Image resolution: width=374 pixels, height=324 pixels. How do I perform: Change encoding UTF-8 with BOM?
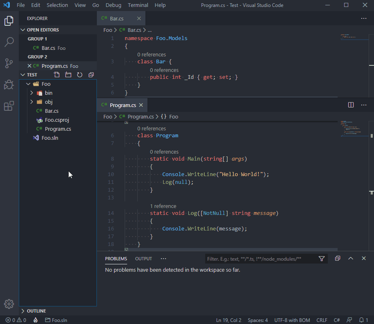tap(292, 320)
